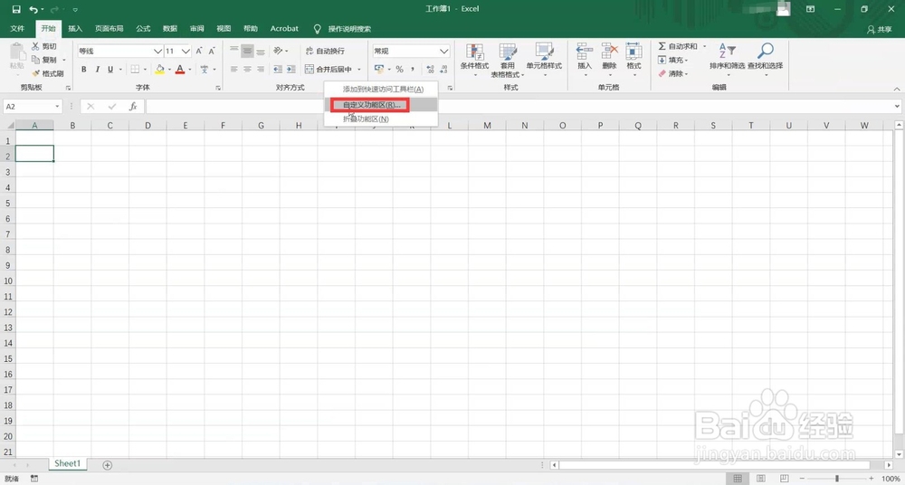The height and width of the screenshot is (485, 905).
Task: Toggle Italic formatting
Action: [x=97, y=70]
